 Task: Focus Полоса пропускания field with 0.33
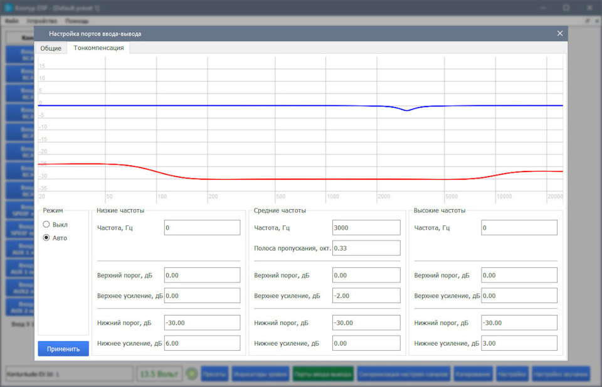[366, 248]
